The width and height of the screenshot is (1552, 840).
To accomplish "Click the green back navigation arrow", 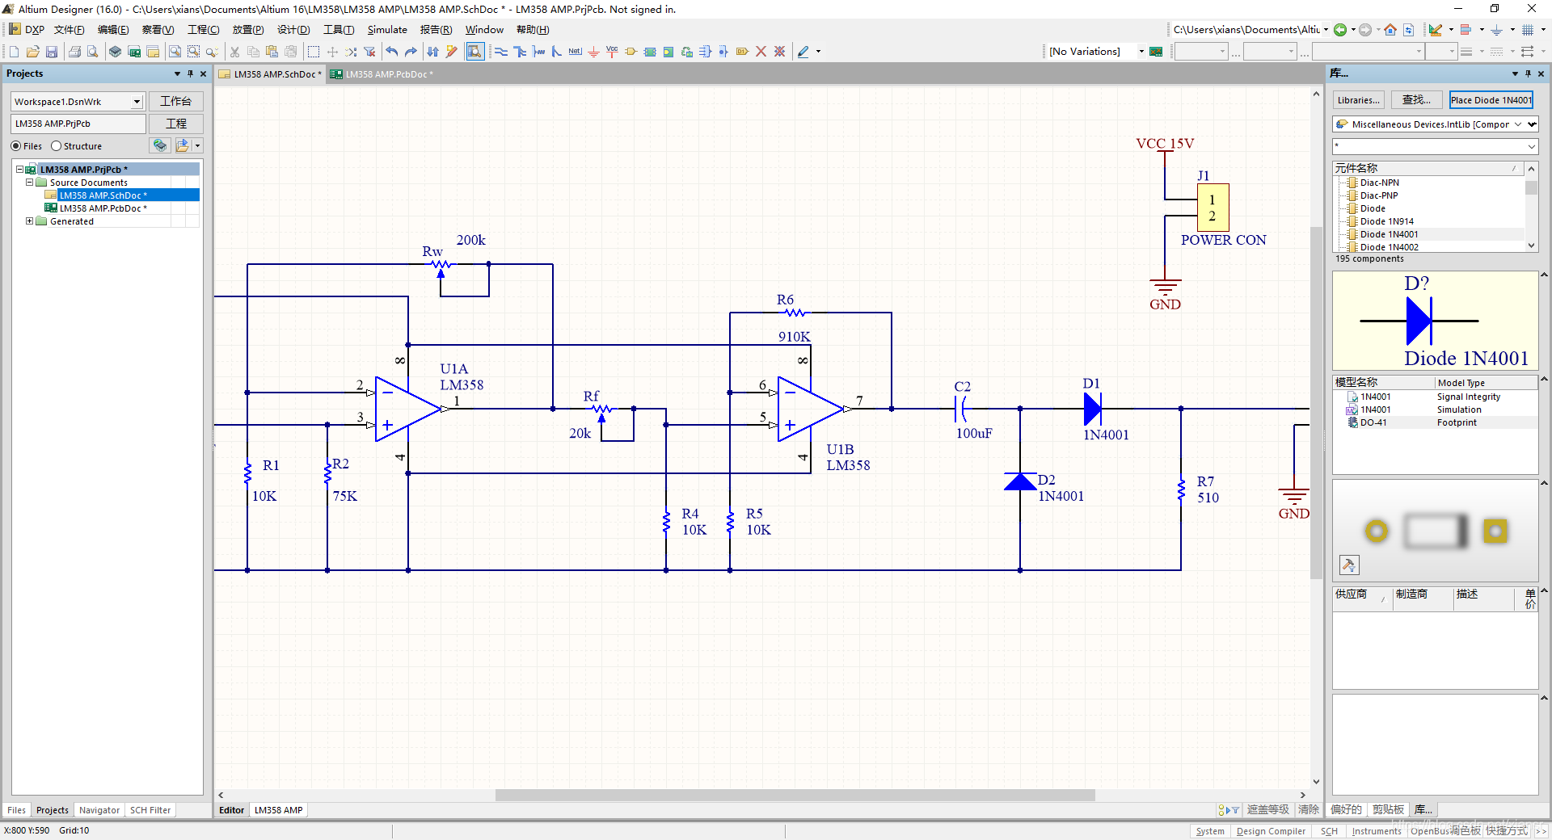I will point(1340,30).
